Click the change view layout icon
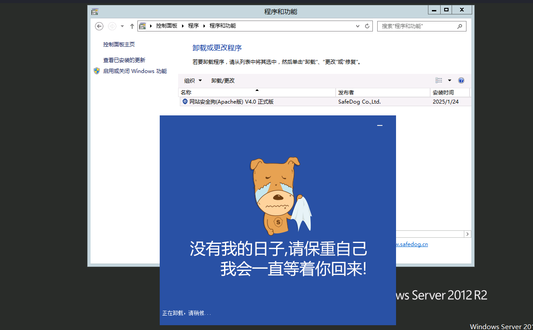533x330 pixels. [438, 80]
